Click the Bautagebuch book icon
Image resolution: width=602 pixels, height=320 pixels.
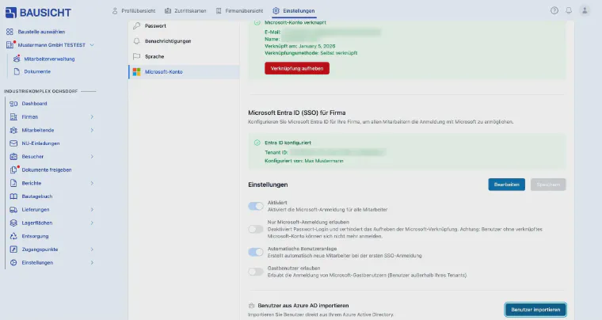(13, 196)
